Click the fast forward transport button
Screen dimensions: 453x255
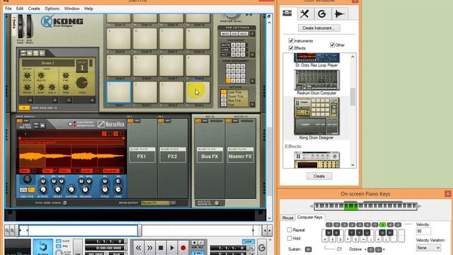tap(149, 248)
